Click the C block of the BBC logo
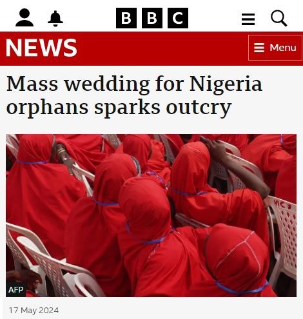303x319 pixels. [x=178, y=18]
